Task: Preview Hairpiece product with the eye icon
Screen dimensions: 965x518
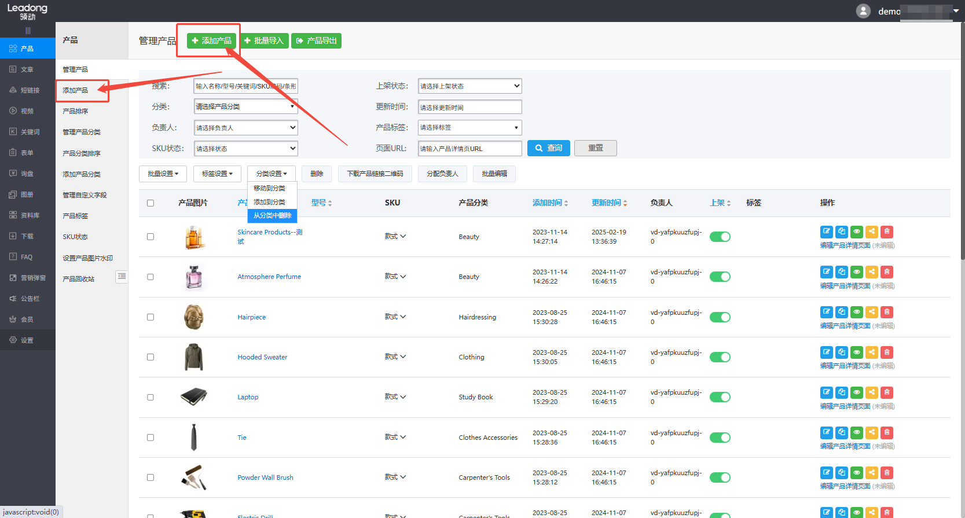Action: click(856, 312)
